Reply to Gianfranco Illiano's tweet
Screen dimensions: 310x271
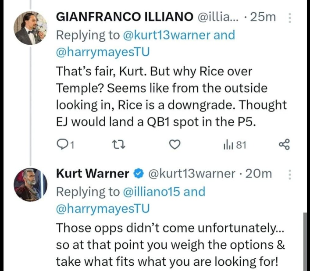point(63,145)
